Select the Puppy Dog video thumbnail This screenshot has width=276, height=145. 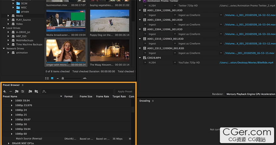click(109, 20)
